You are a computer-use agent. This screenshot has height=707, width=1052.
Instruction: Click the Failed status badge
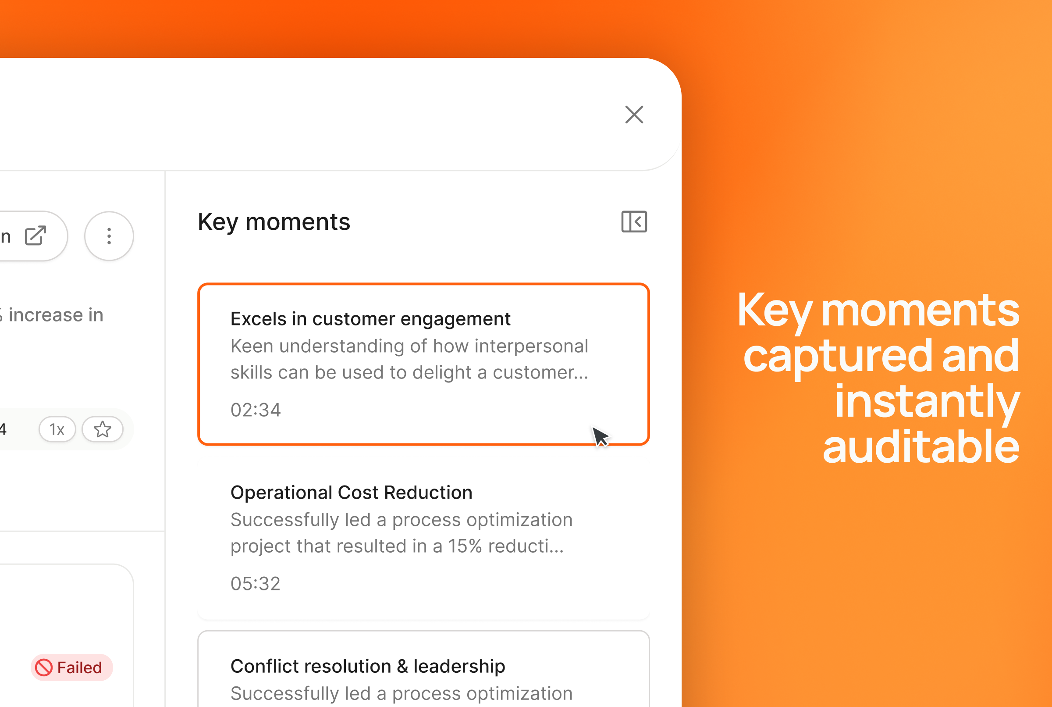click(71, 668)
